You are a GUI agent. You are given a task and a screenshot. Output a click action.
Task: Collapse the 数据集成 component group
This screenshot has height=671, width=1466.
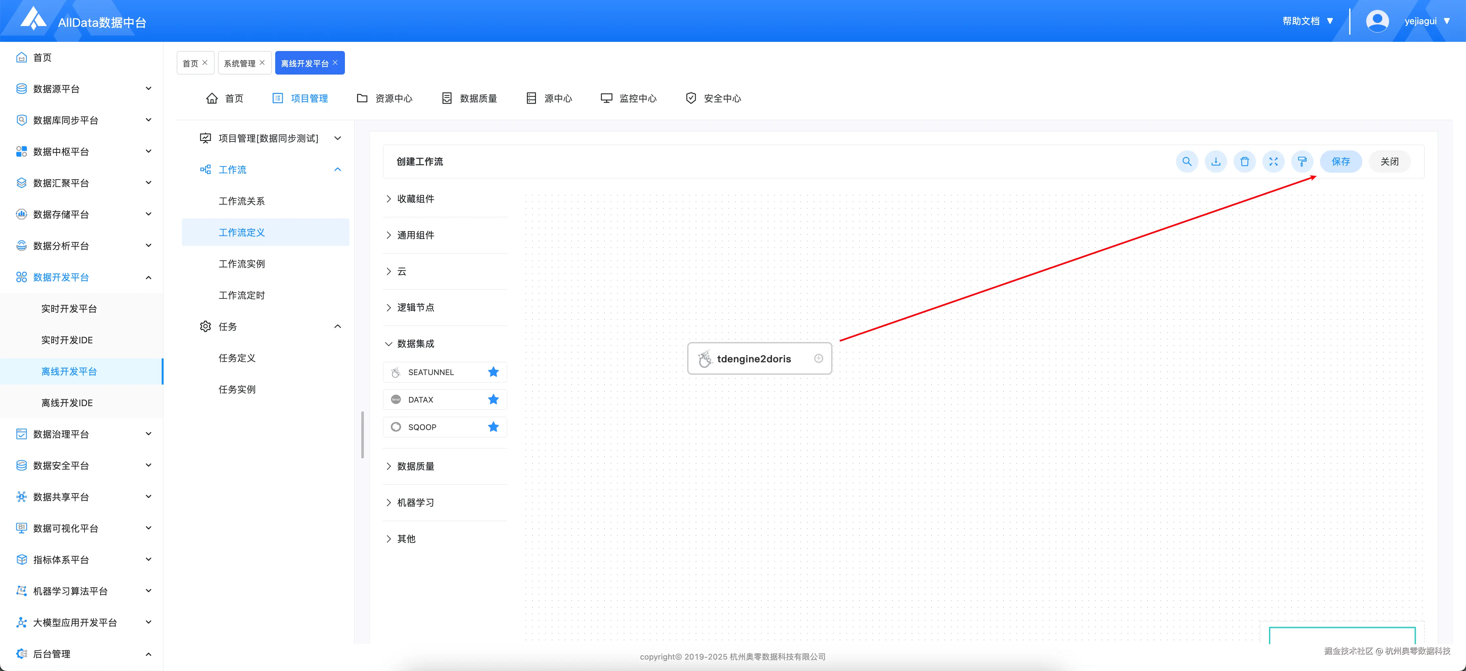[x=416, y=343]
